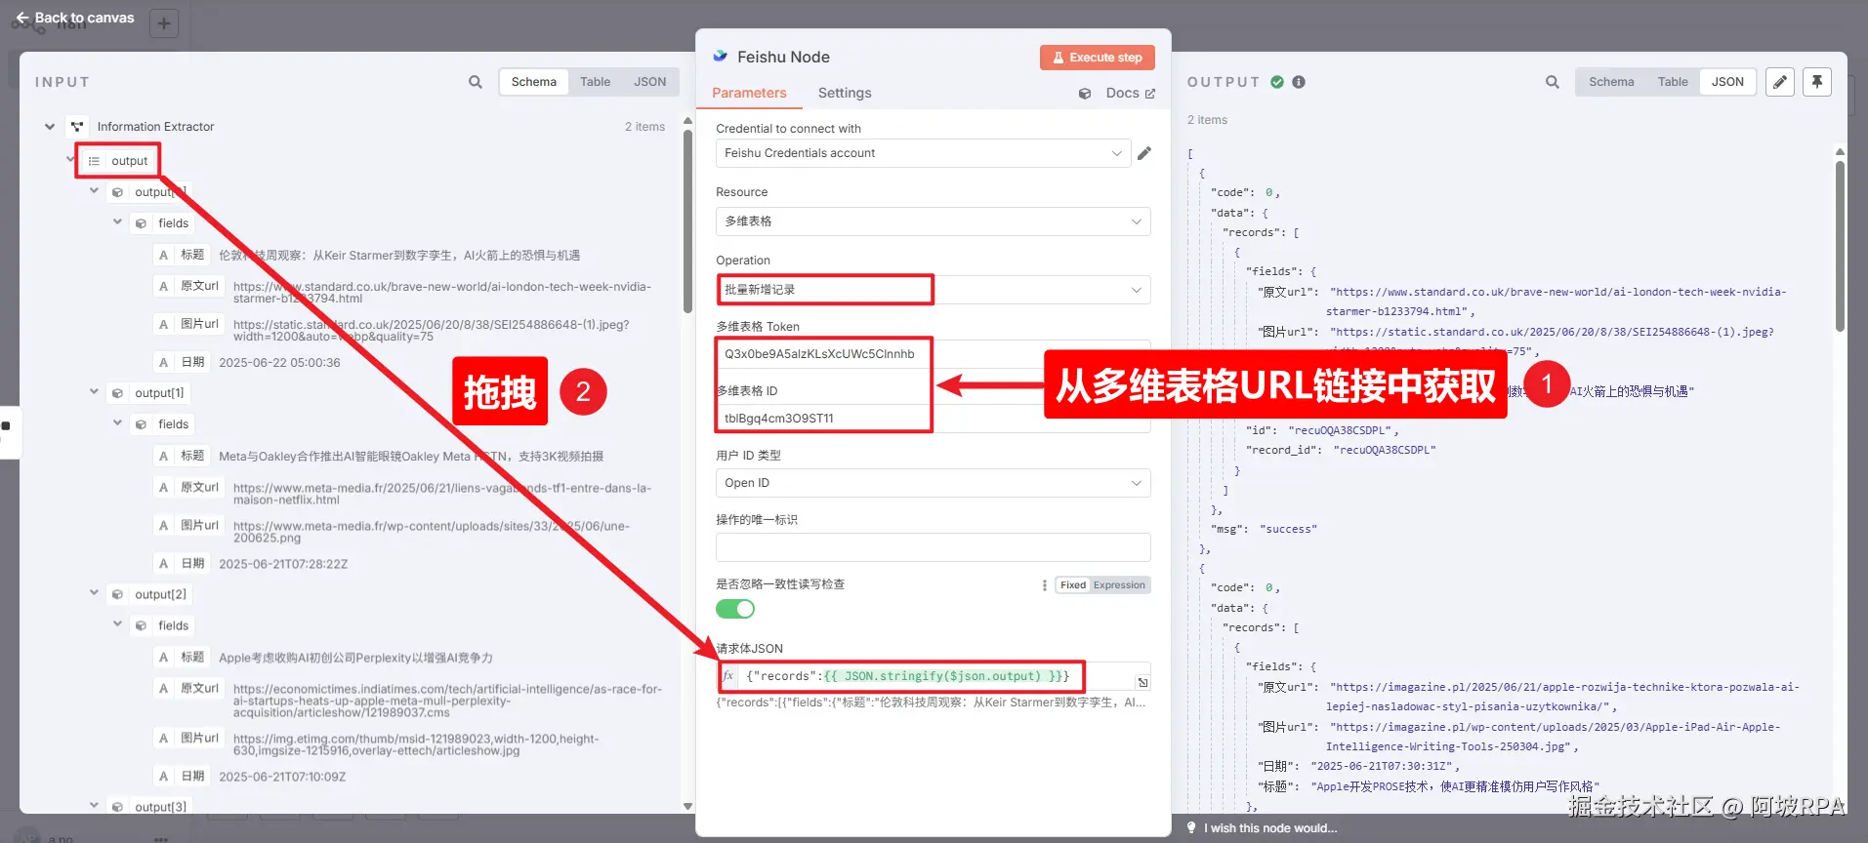Toggle the 是否忽略一致性读写检查 switch

click(735, 609)
